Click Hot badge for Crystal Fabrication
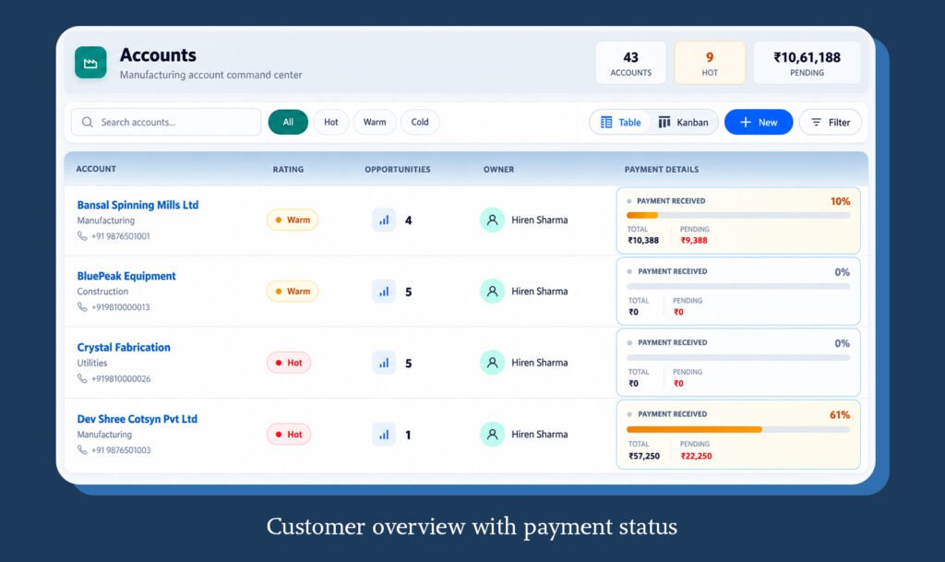 (x=289, y=363)
